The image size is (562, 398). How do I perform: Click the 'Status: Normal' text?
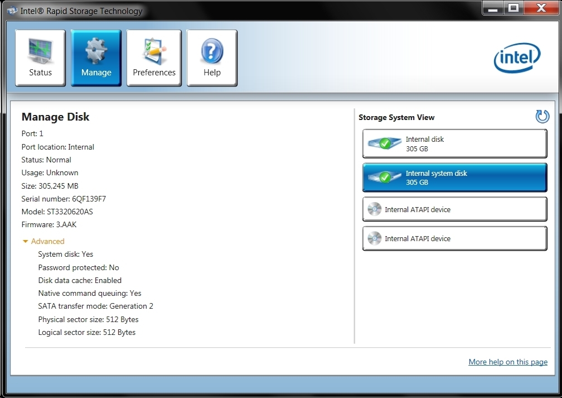click(x=46, y=160)
